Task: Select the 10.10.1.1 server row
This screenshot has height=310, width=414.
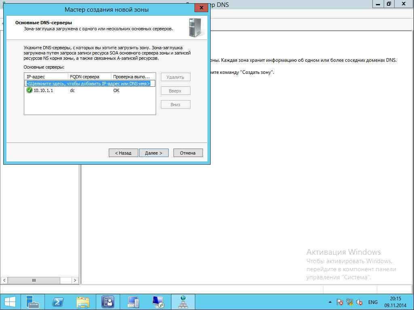Action: coord(43,90)
